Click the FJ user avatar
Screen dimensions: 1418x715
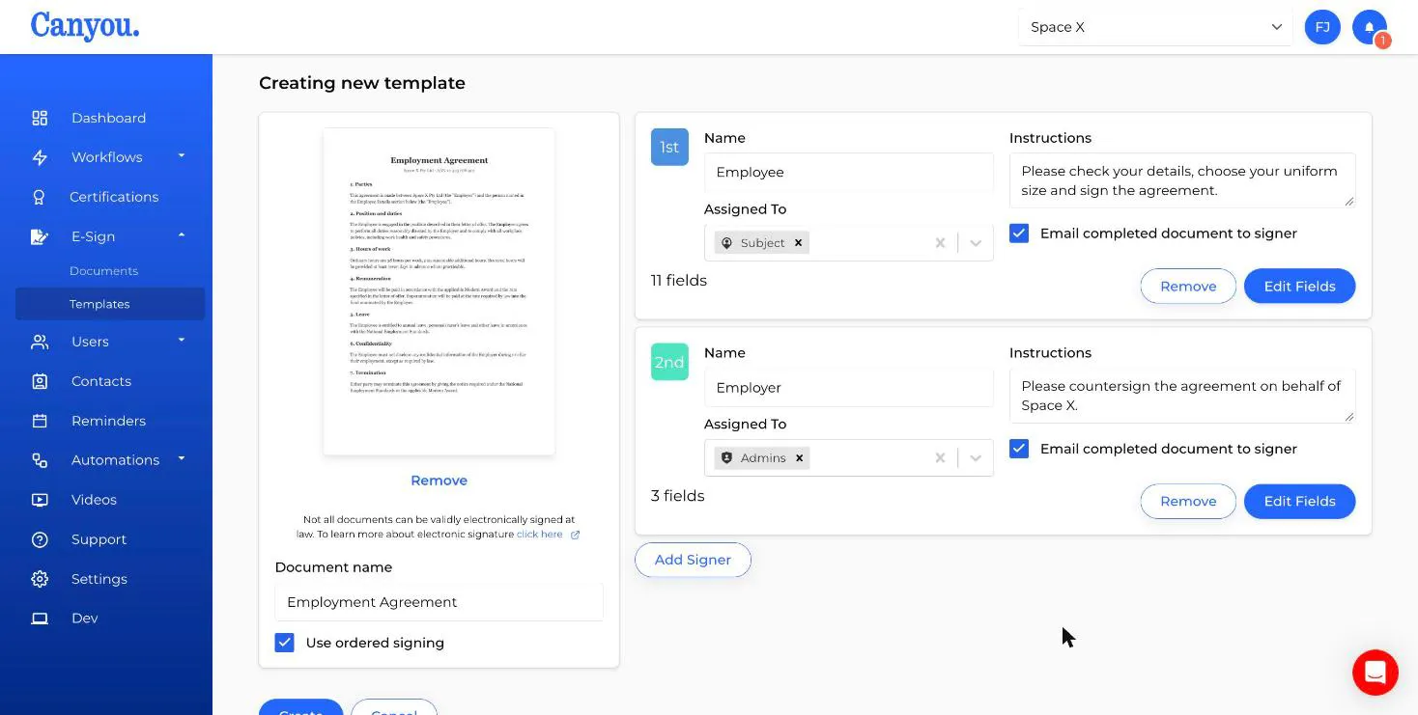point(1322,27)
